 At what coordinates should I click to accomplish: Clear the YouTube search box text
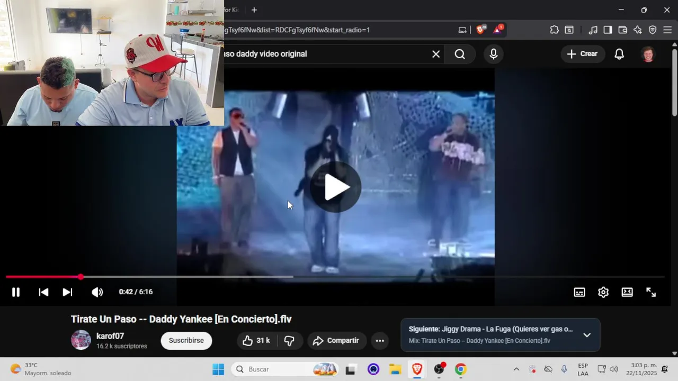click(436, 54)
